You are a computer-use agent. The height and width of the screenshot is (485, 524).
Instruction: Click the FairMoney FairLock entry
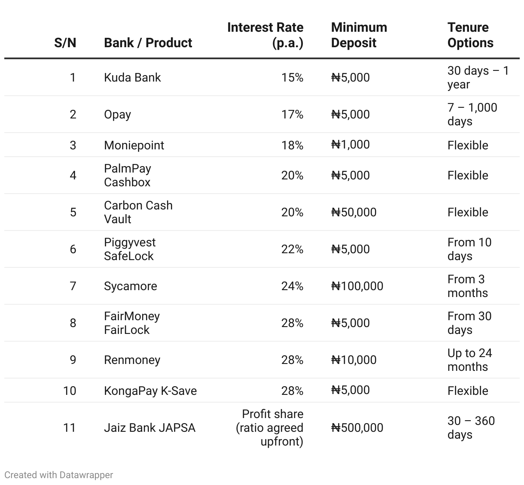tap(132, 323)
